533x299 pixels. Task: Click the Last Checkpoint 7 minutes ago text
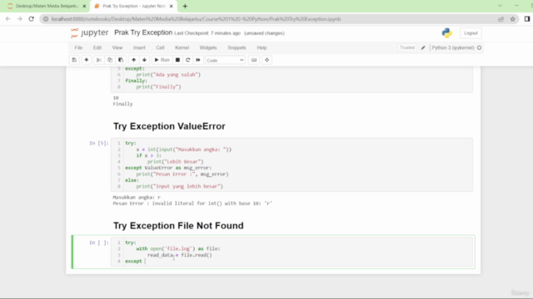(x=207, y=33)
